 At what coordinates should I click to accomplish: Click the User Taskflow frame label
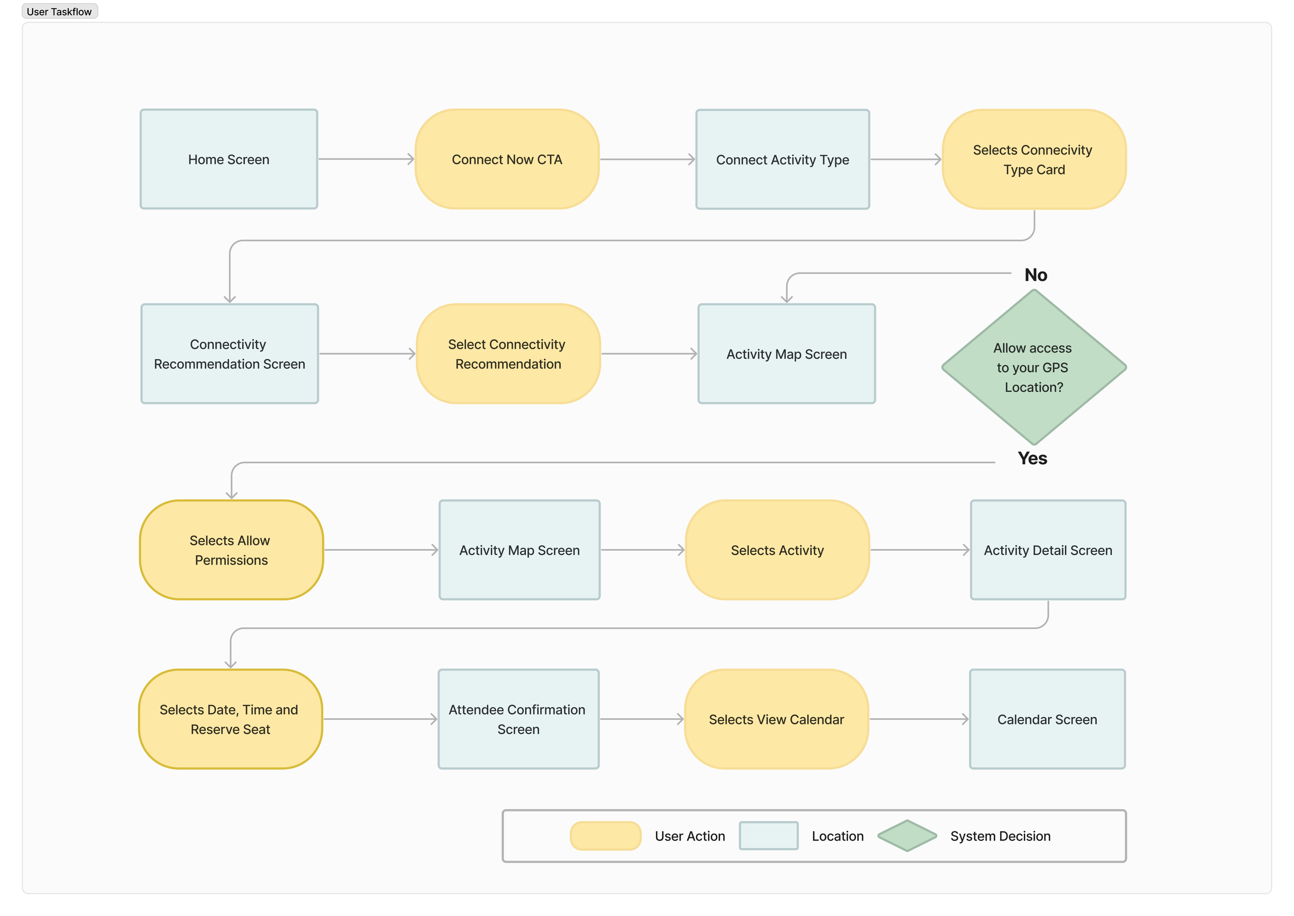pos(59,11)
